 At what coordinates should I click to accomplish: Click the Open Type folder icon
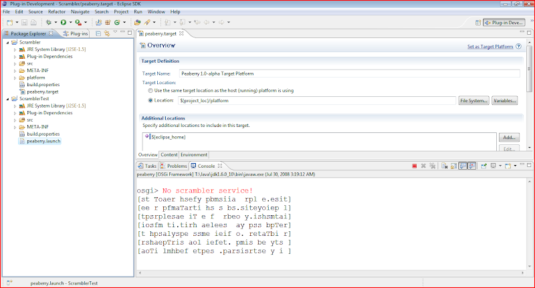[138, 23]
